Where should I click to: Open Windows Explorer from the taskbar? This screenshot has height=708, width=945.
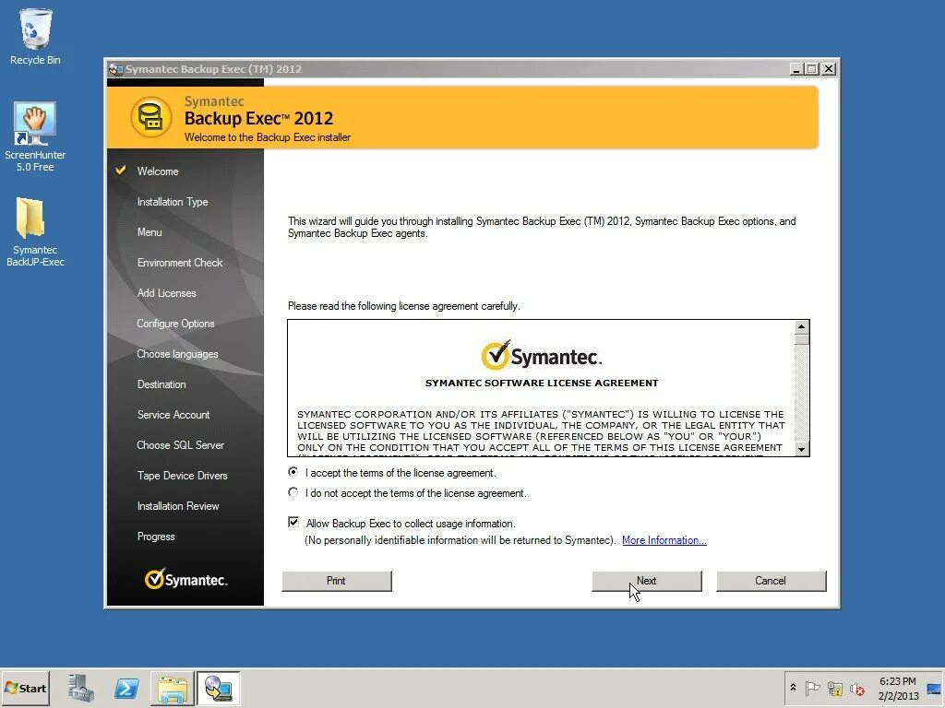(x=173, y=688)
